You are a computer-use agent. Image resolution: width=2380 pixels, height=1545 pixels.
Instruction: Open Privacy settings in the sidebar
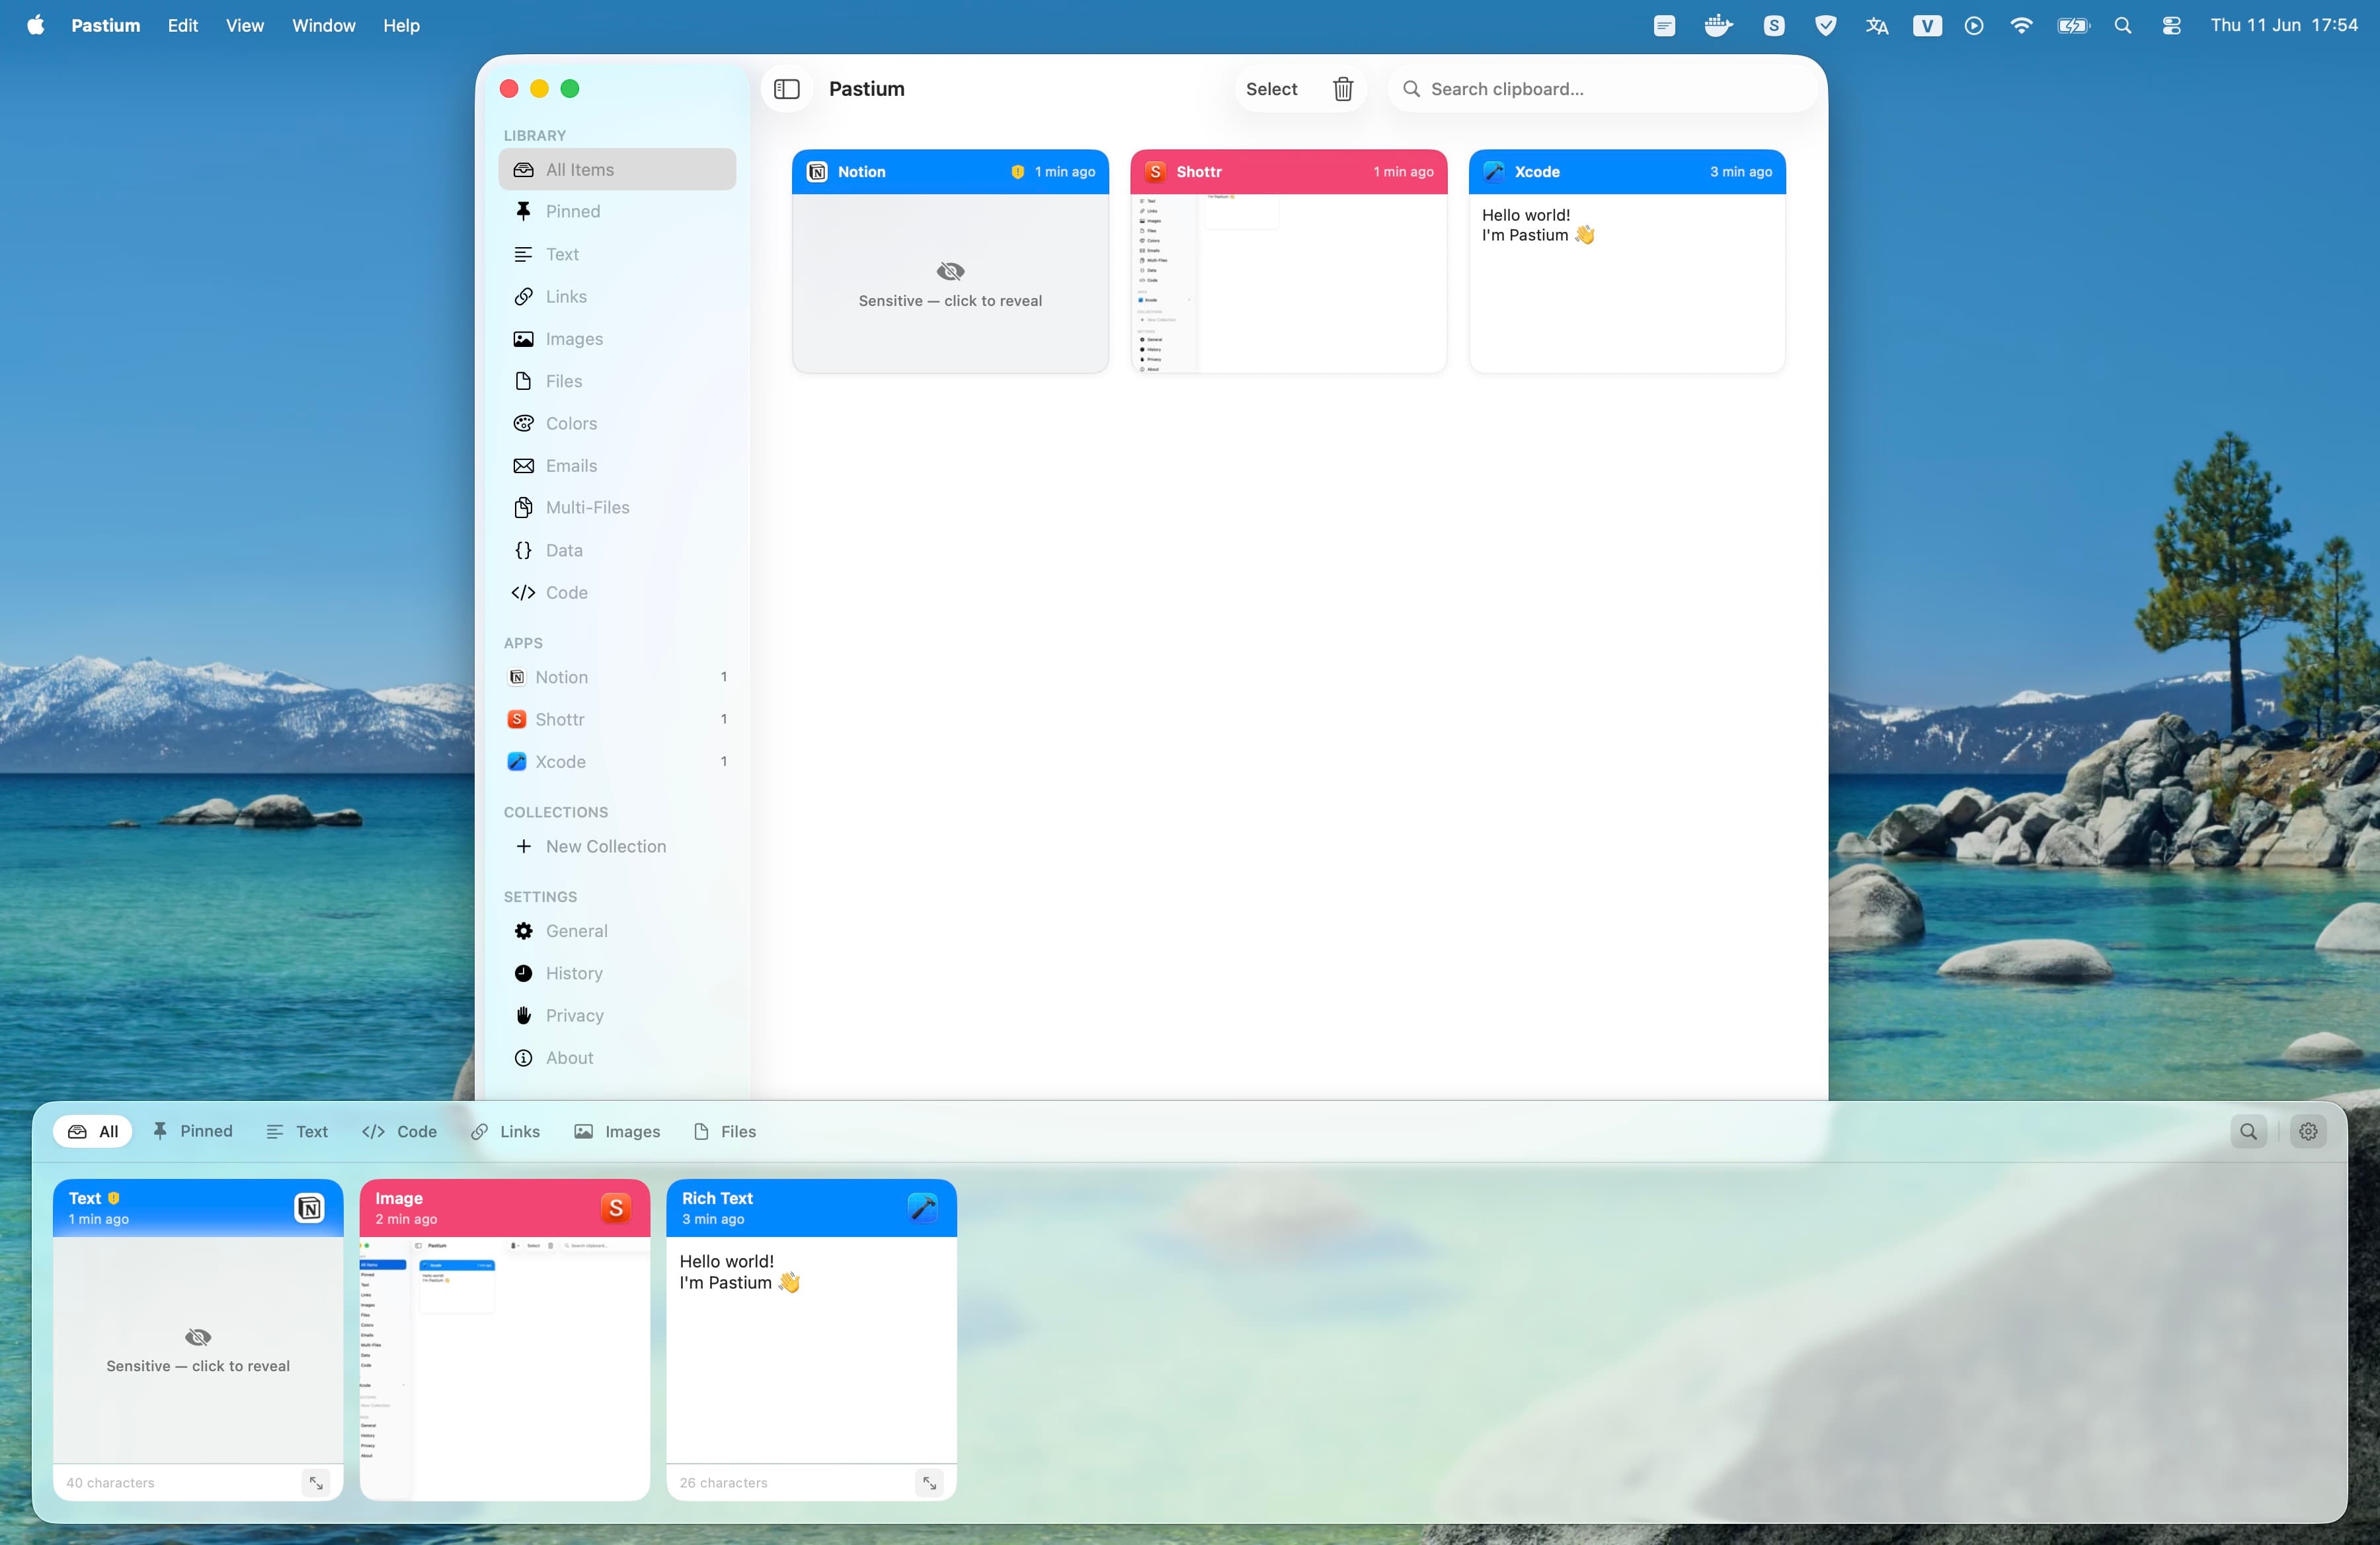[x=617, y=1015]
